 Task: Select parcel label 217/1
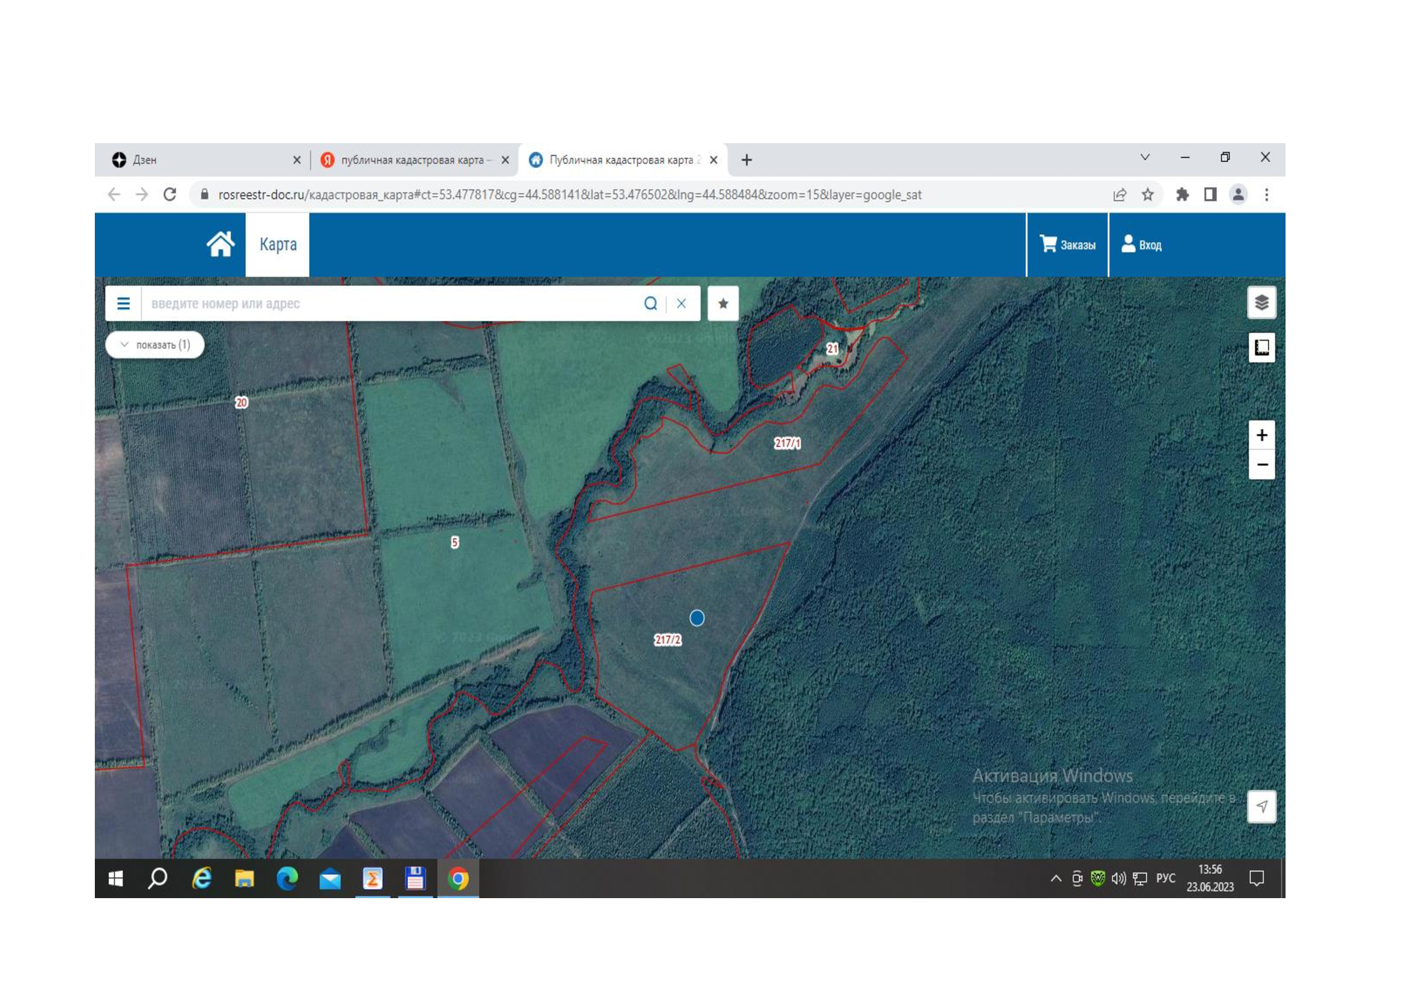[x=788, y=443]
